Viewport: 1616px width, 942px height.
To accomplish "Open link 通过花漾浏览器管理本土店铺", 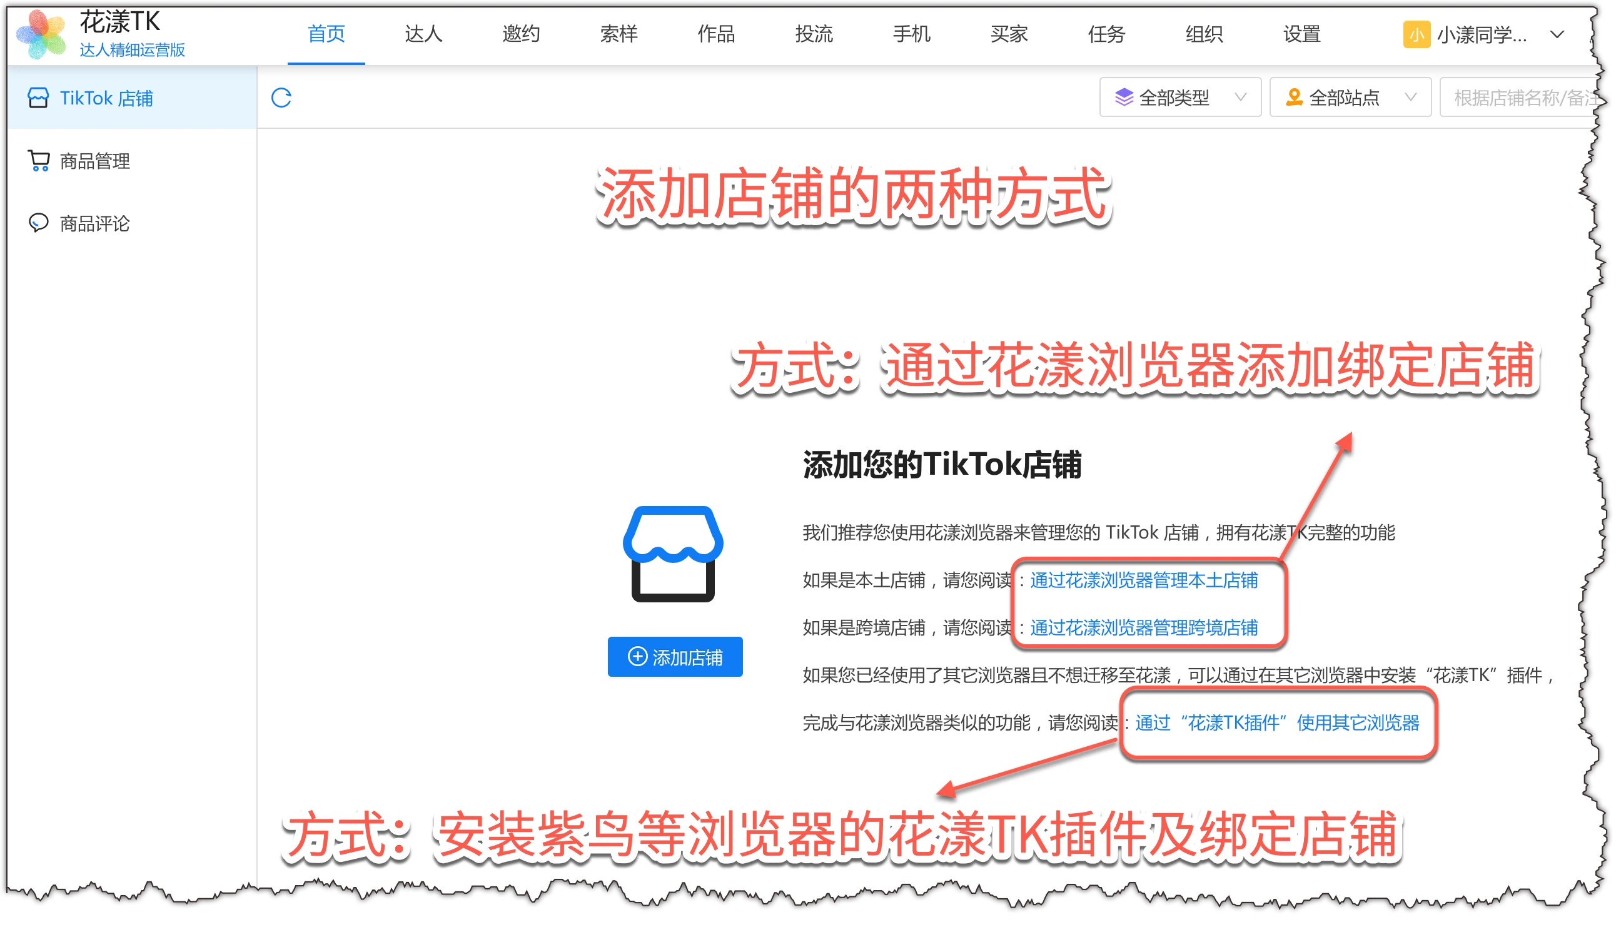I will 1143,580.
